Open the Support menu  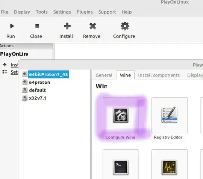click(107, 12)
